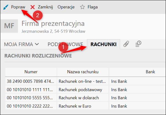166x115 pixels.
Task: Click the Flaga label
Action: (93, 7)
